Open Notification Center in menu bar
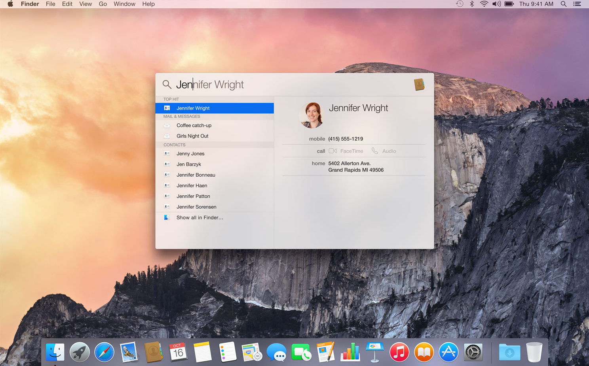The height and width of the screenshot is (366, 589). tap(577, 4)
